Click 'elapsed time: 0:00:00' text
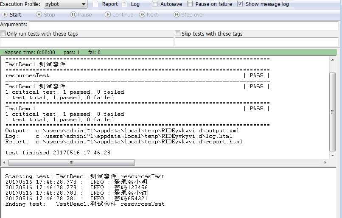Screen dimensions: 342x218 [30, 52]
